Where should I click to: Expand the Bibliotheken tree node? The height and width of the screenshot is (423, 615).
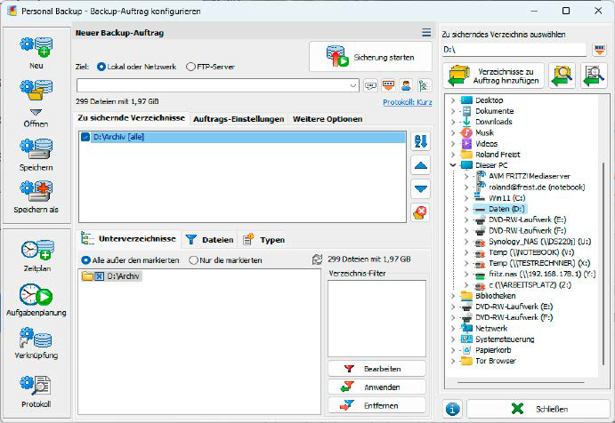(453, 295)
